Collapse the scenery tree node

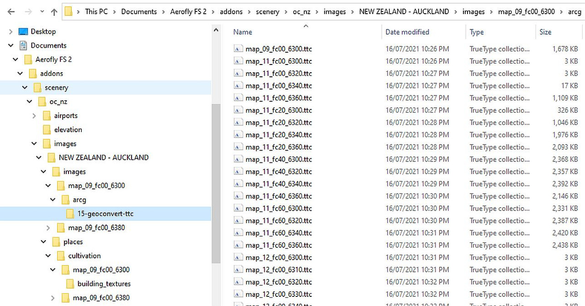pyautogui.click(x=25, y=87)
